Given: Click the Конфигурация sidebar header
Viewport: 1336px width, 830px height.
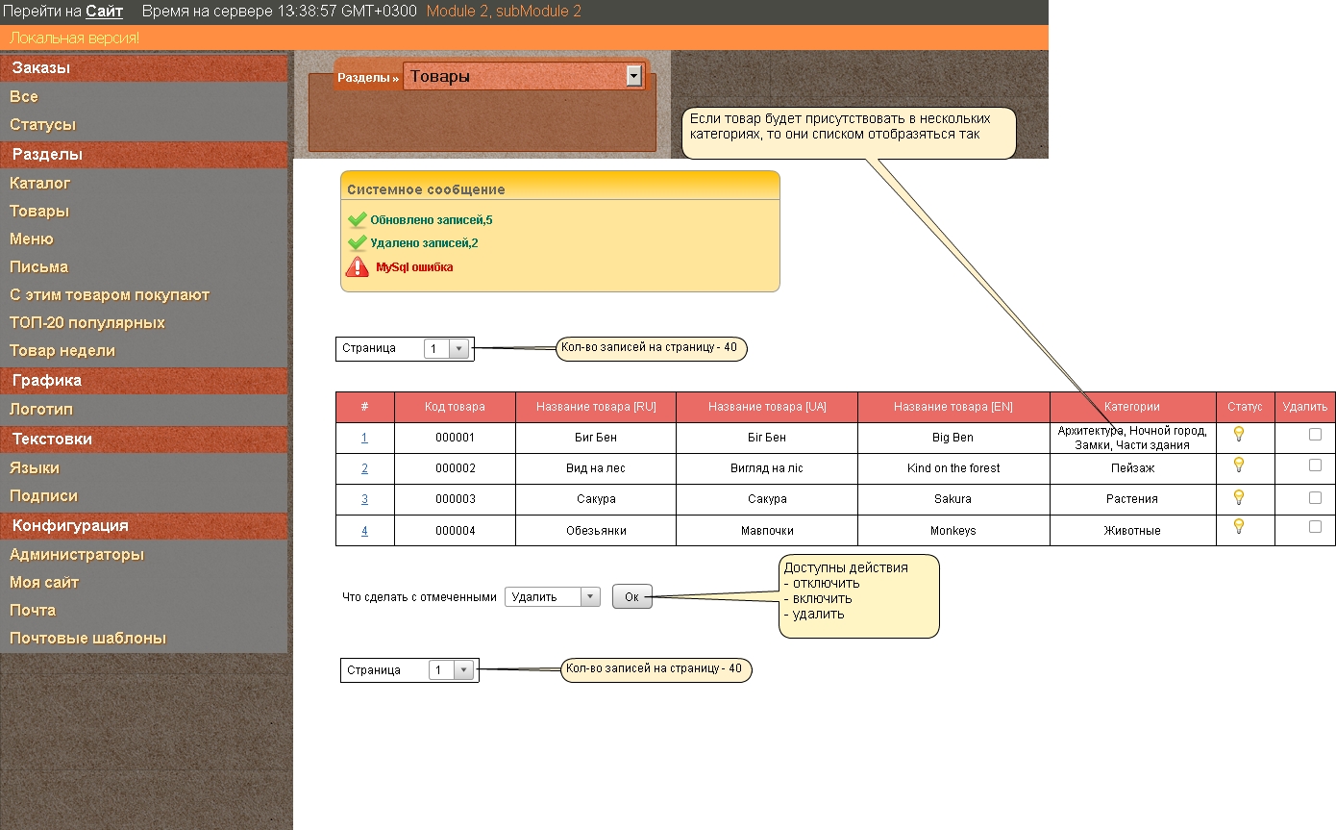Looking at the screenshot, I should click(144, 526).
